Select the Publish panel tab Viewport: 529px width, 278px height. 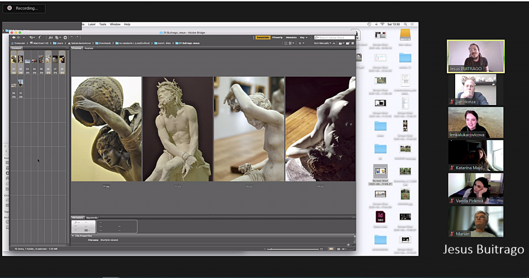(x=89, y=48)
